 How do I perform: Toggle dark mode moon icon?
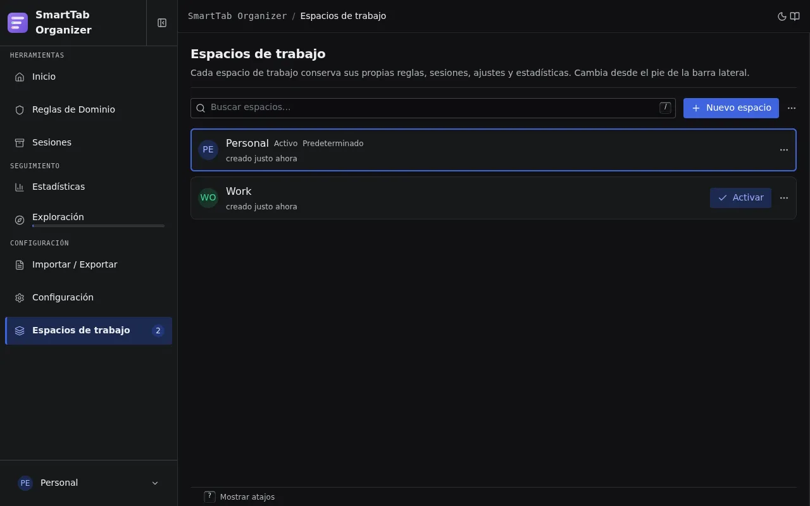782,16
